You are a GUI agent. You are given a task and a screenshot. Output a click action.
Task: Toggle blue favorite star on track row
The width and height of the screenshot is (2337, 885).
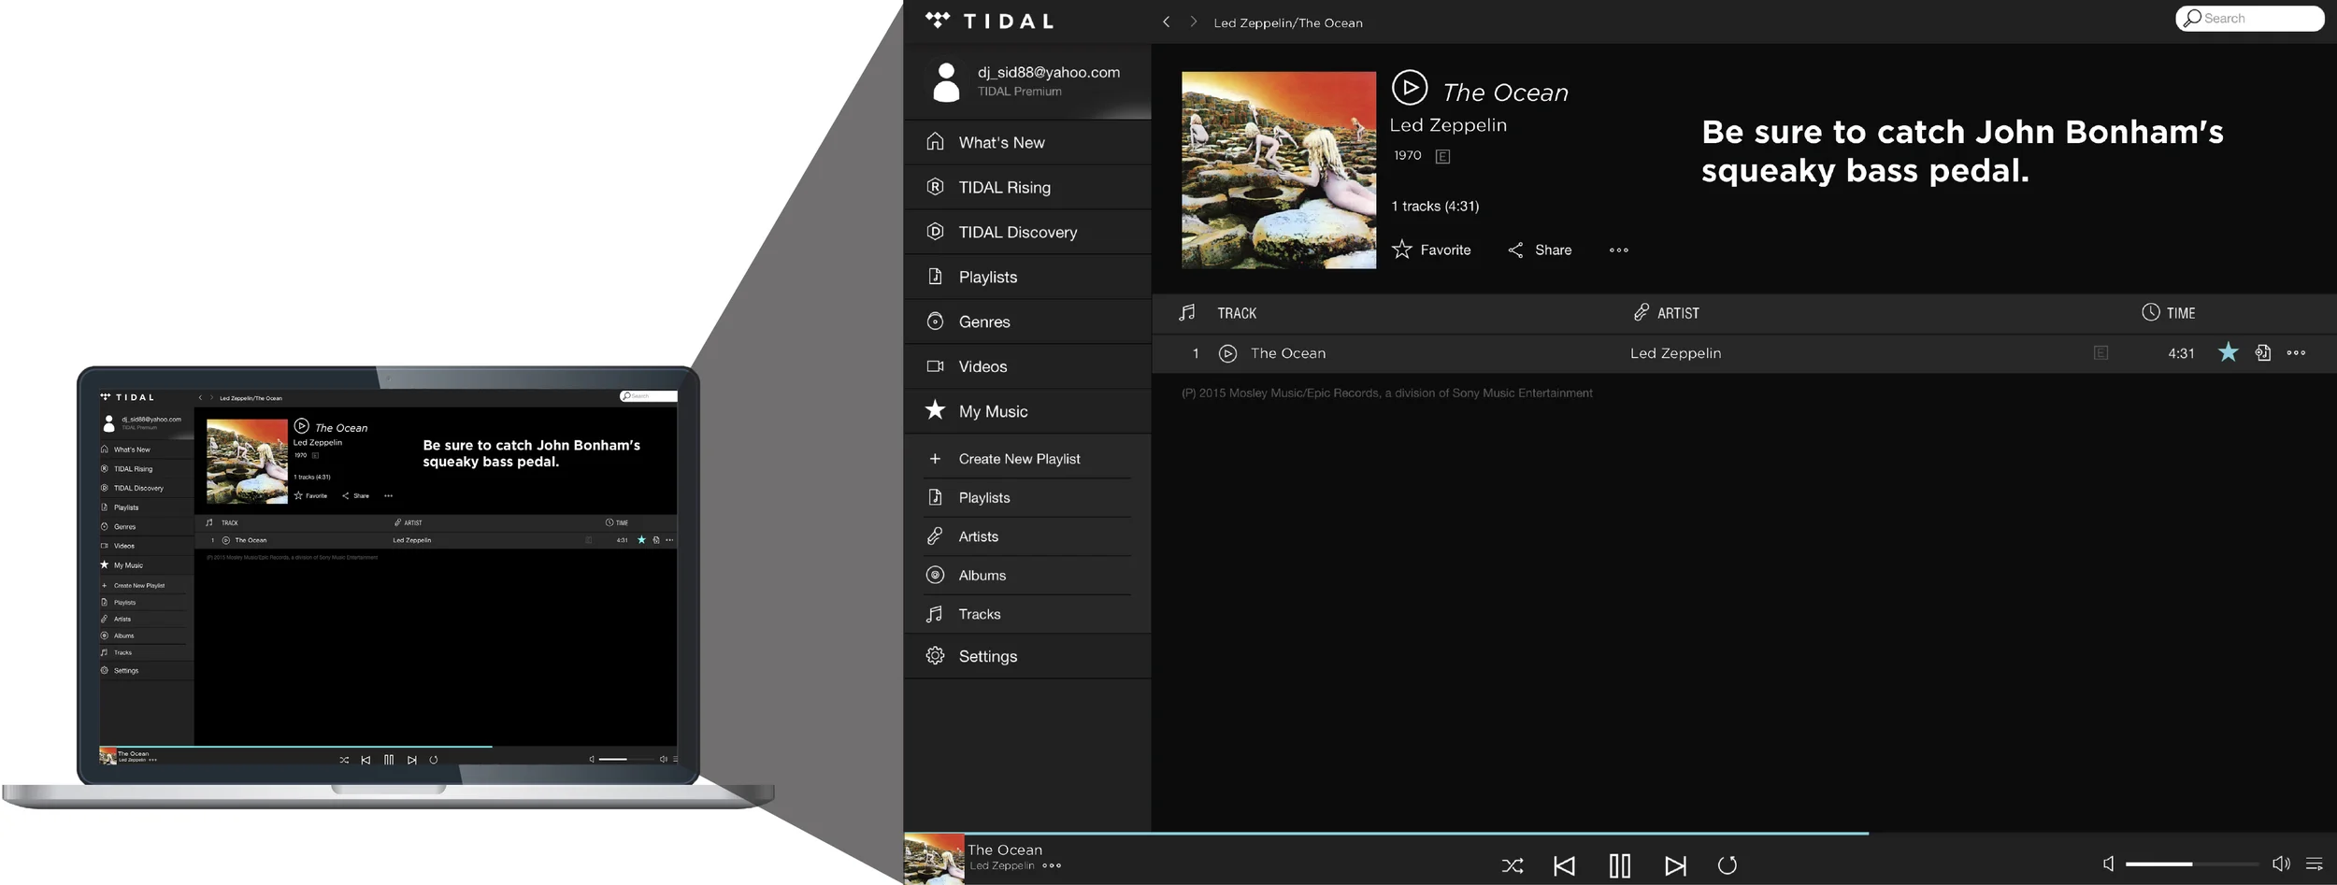[2228, 352]
